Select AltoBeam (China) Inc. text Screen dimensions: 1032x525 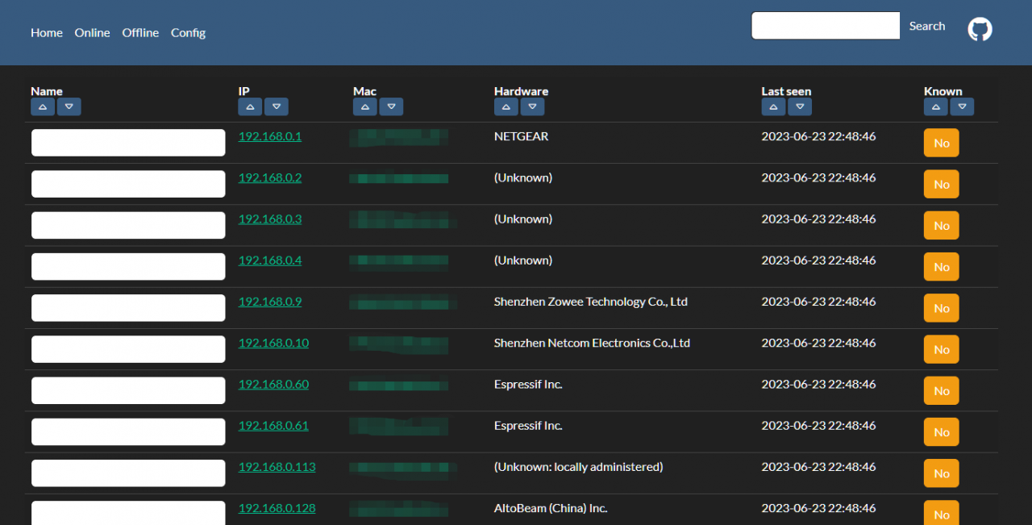click(551, 508)
